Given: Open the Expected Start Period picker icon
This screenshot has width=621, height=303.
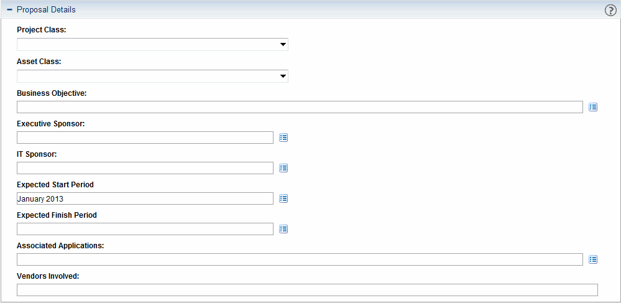Looking at the screenshot, I should (x=283, y=198).
